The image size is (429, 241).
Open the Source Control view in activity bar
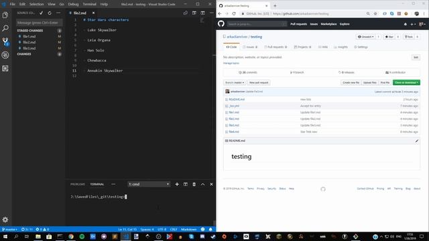click(x=5, y=42)
